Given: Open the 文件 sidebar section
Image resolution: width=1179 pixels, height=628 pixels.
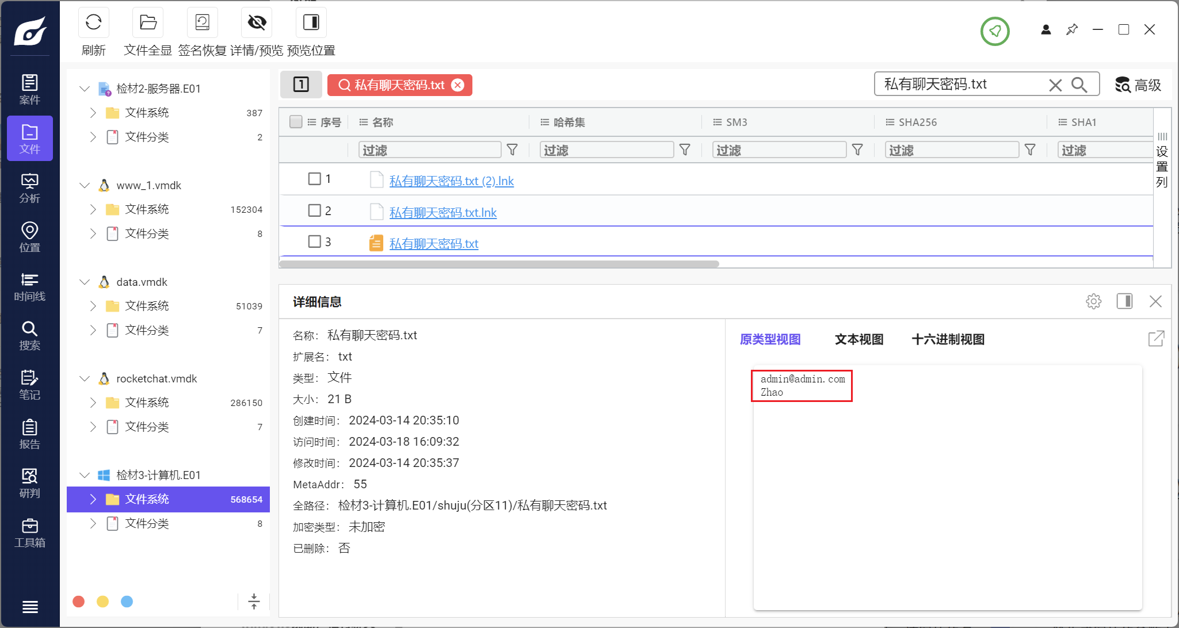Looking at the screenshot, I should [30, 139].
